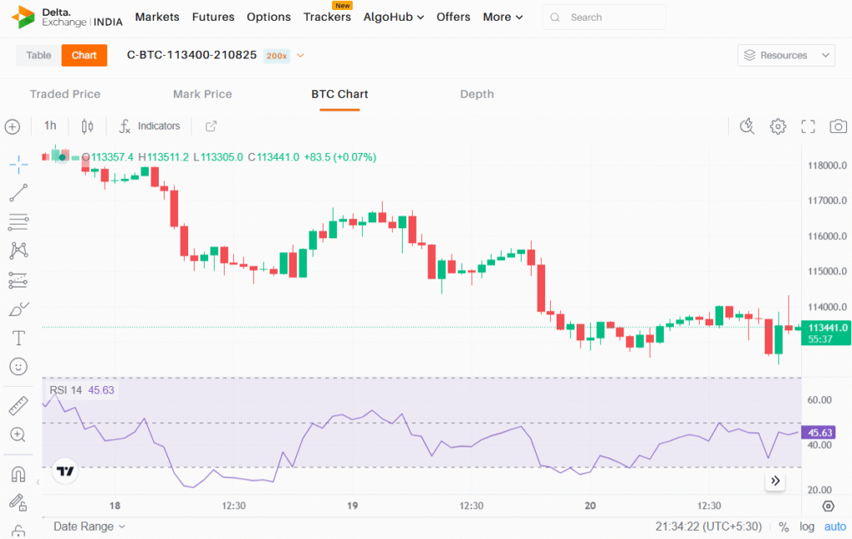Toggle log scale mode

(x=807, y=527)
